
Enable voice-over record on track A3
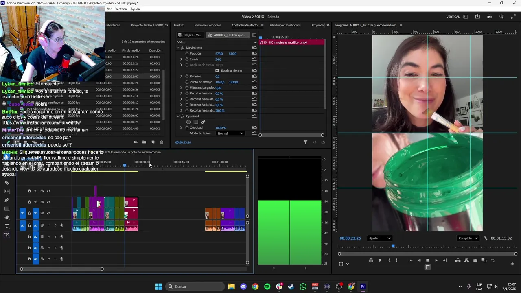point(62,247)
